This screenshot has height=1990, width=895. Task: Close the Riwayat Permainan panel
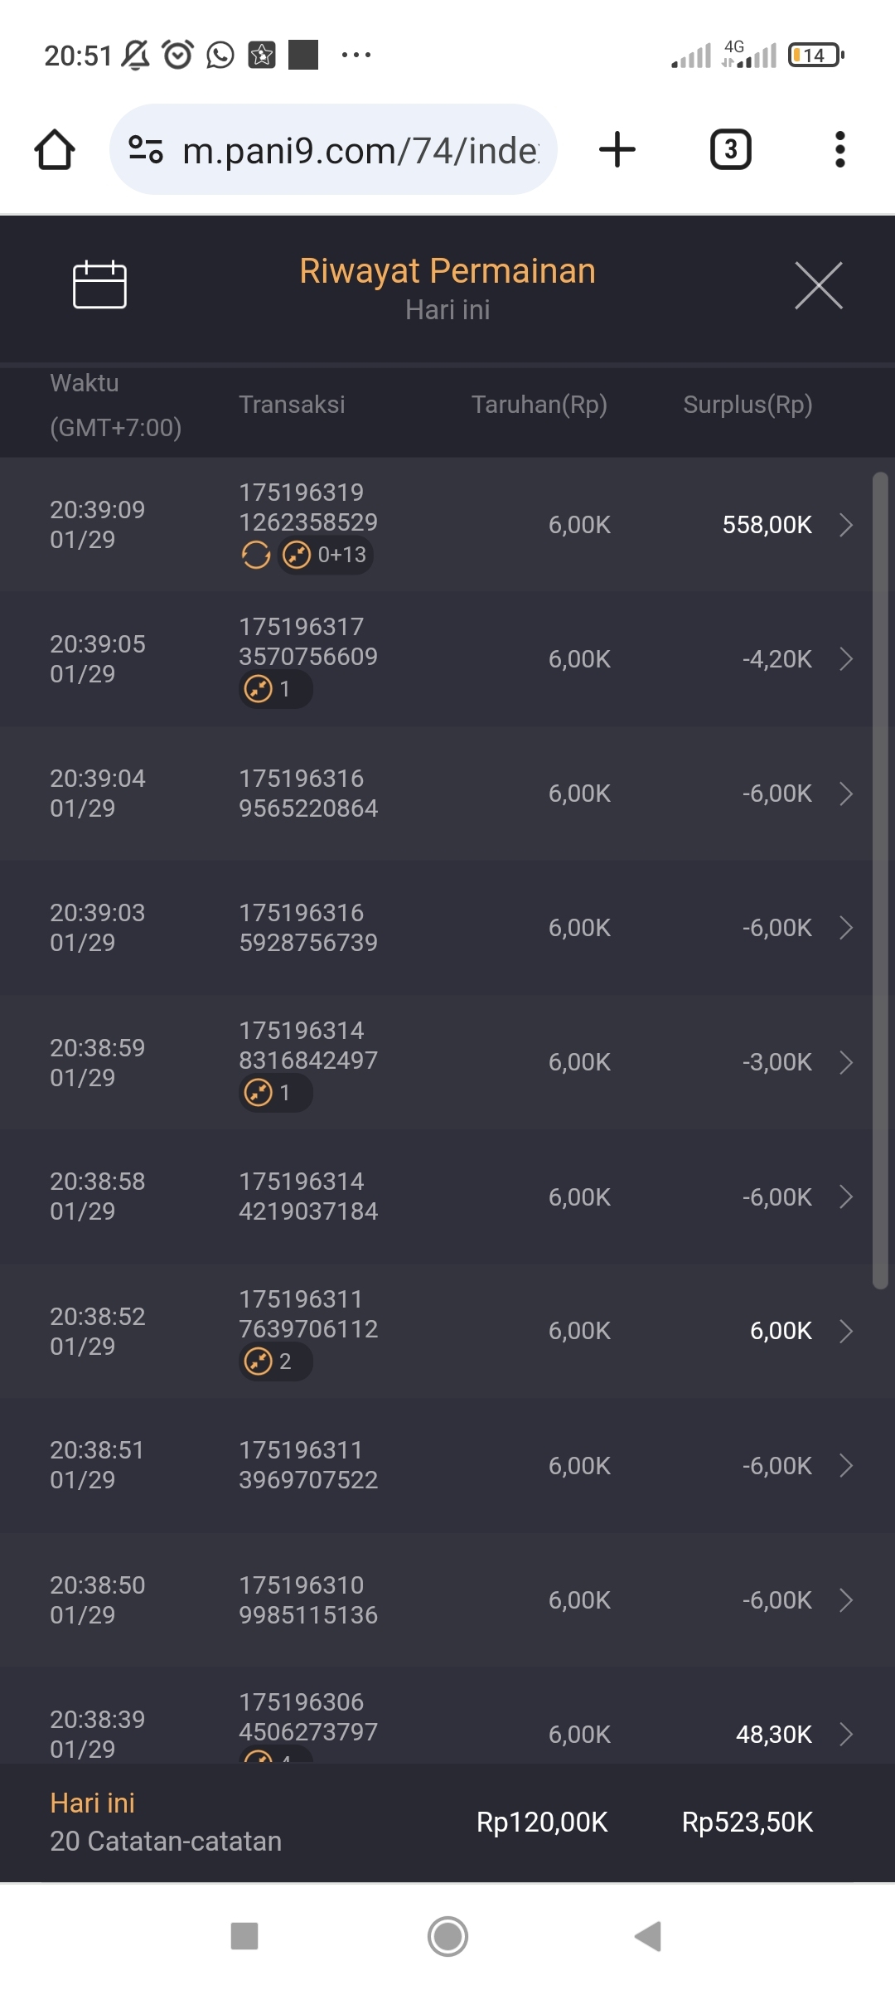click(818, 285)
